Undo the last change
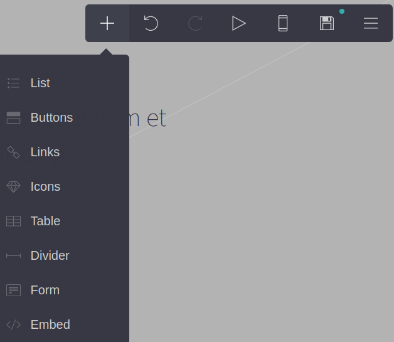Image resolution: width=394 pixels, height=342 pixels. (151, 23)
